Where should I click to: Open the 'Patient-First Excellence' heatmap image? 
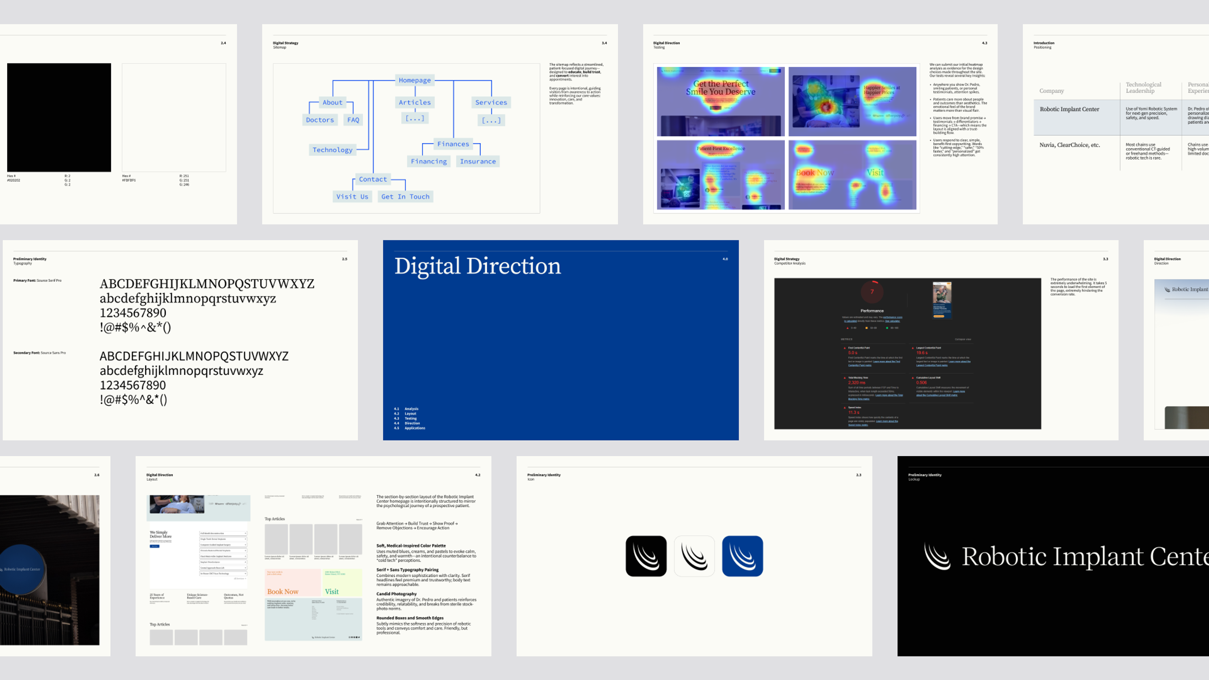click(x=721, y=175)
